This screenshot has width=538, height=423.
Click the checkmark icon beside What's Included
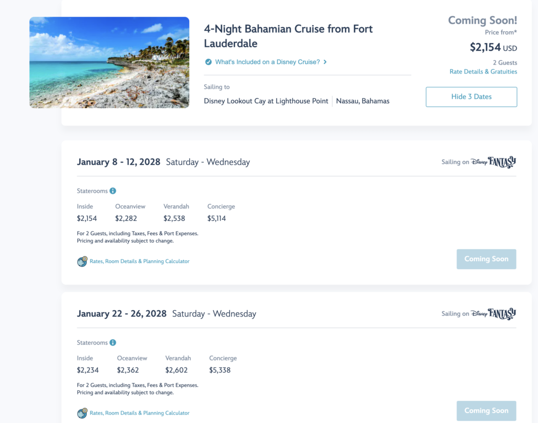208,62
